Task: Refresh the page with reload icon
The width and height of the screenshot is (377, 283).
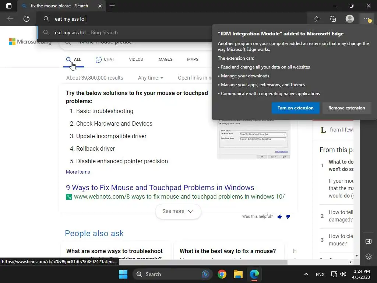Action: point(27,19)
